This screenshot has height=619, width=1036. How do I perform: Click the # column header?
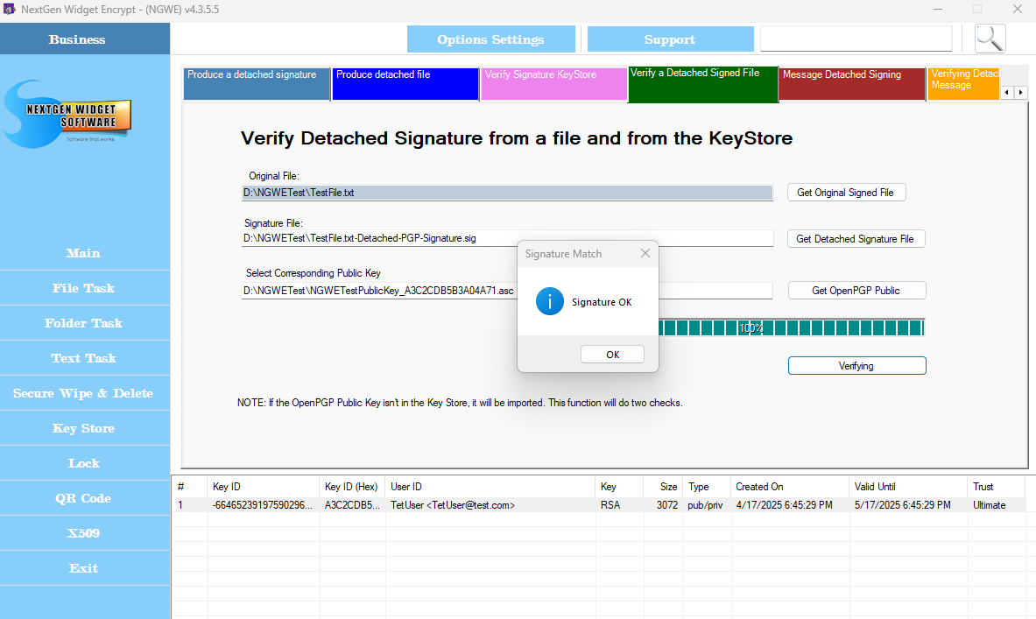click(x=190, y=487)
